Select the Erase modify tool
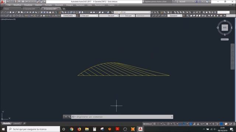Screen dimensions: 236x132 coord(60,12)
